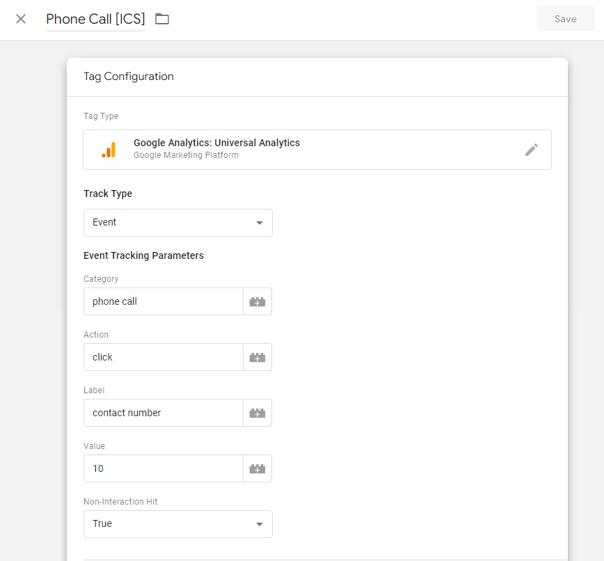Open the Track Type dropdown showing Event

click(x=178, y=223)
